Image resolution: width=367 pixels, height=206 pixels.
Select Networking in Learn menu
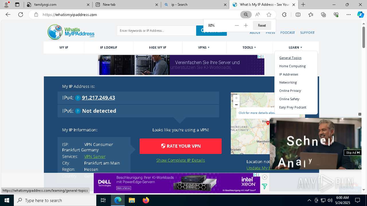(288, 82)
